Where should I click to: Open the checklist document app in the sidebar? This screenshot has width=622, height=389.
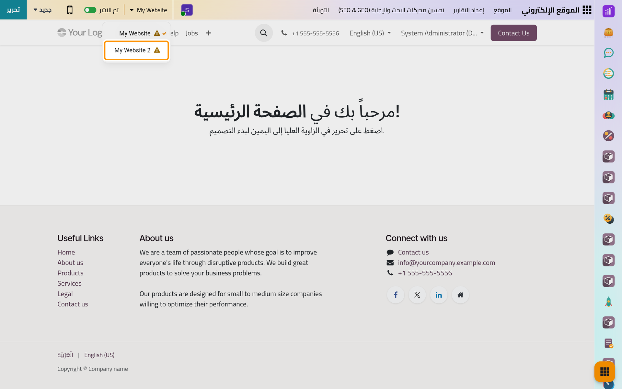pyautogui.click(x=608, y=343)
